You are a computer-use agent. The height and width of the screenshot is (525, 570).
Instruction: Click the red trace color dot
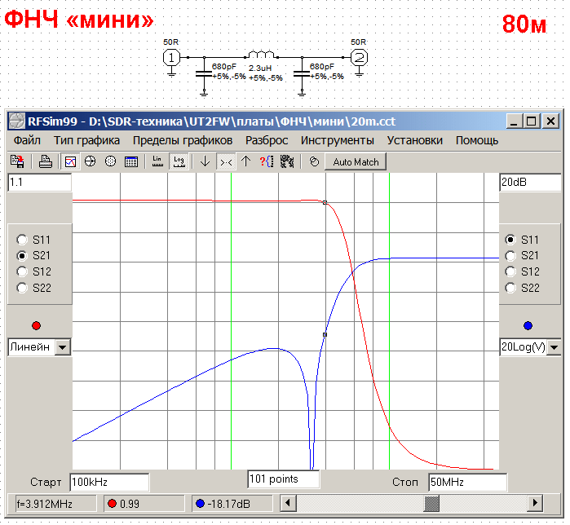point(36,325)
